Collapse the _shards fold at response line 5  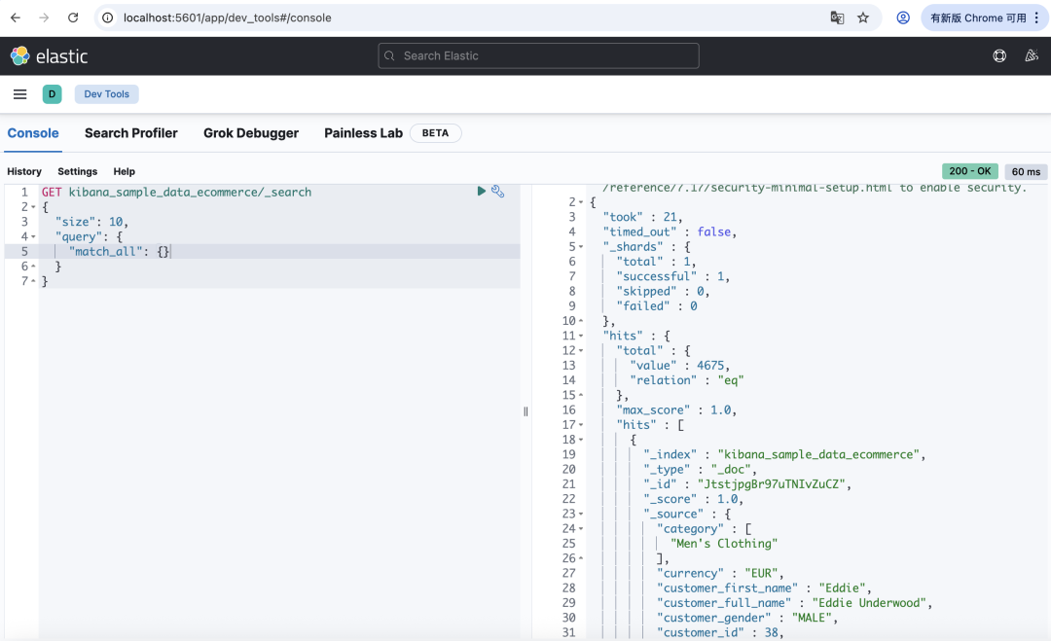[x=581, y=246]
